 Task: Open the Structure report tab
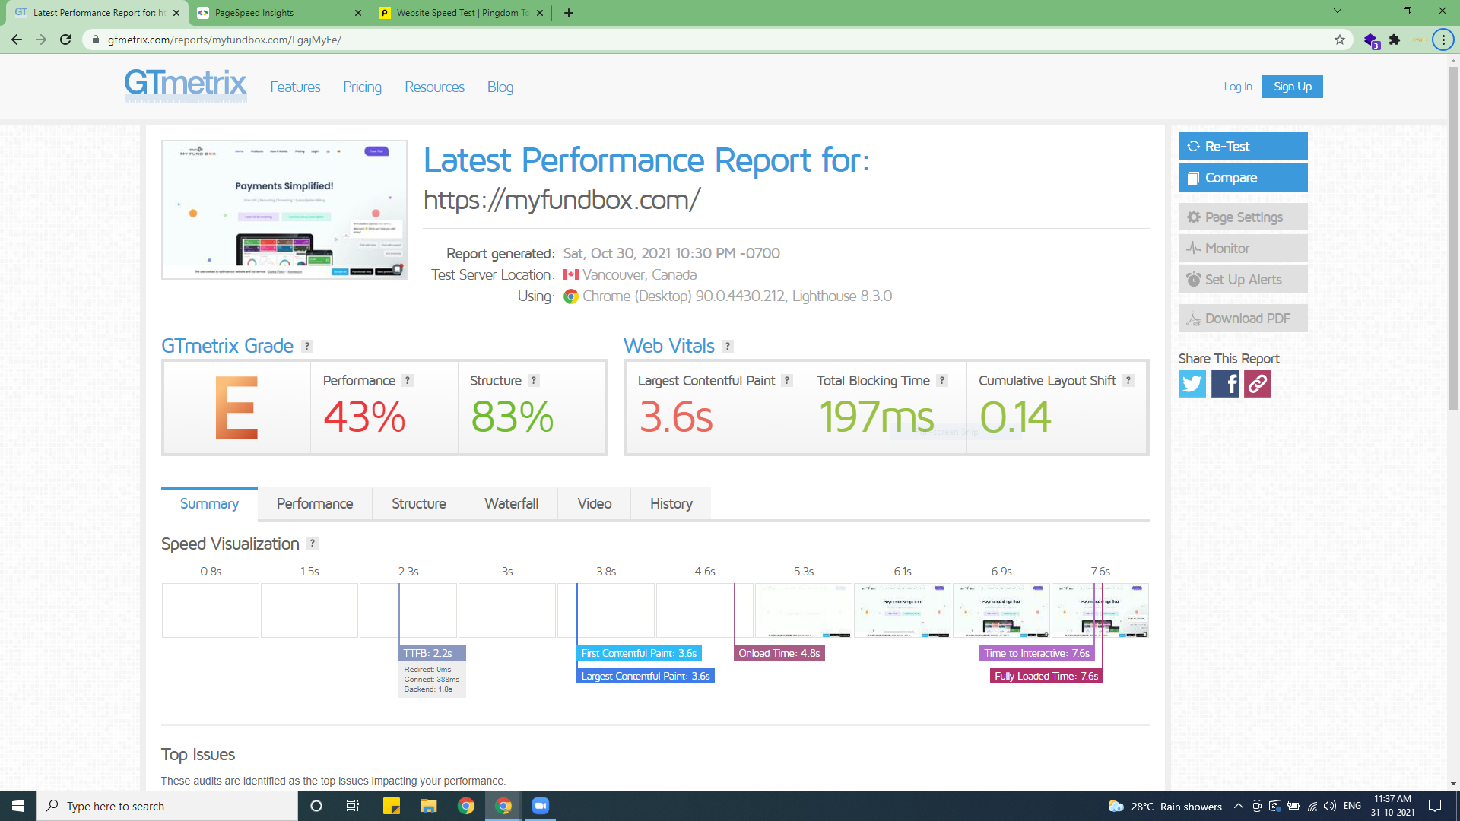tap(419, 504)
